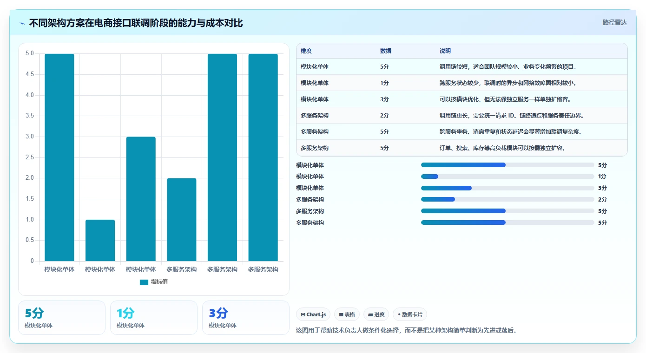The image size is (646, 353).
Task: Click the 说明 table column header
Action: tap(445, 51)
